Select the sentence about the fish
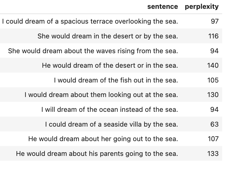This screenshot has height=169, width=237. [116, 80]
